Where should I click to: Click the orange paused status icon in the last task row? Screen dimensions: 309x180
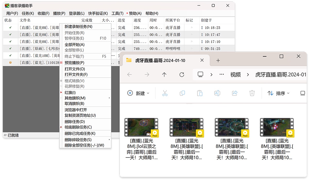[10, 62]
